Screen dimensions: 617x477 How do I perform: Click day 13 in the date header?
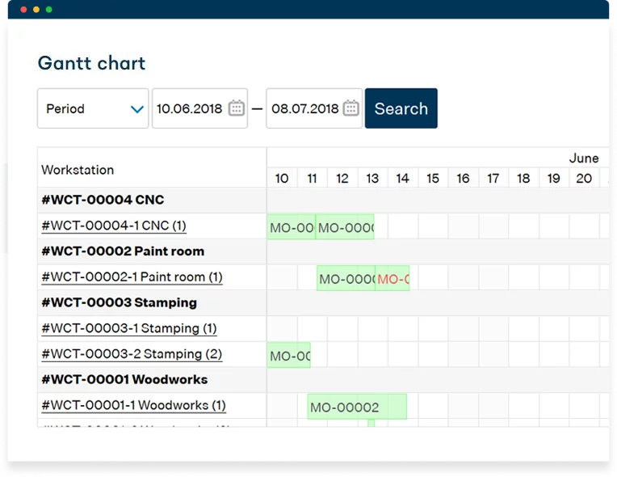372,179
